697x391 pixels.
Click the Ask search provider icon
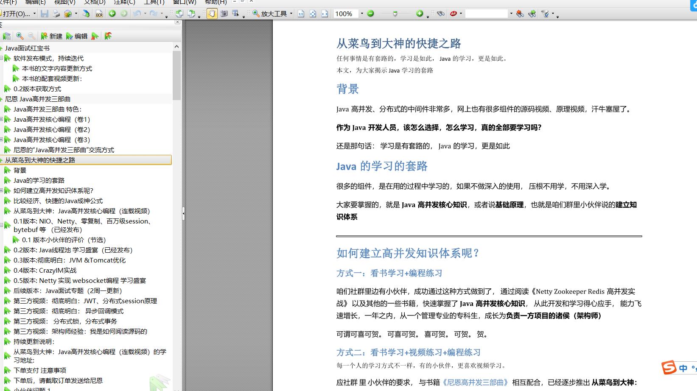point(453,14)
